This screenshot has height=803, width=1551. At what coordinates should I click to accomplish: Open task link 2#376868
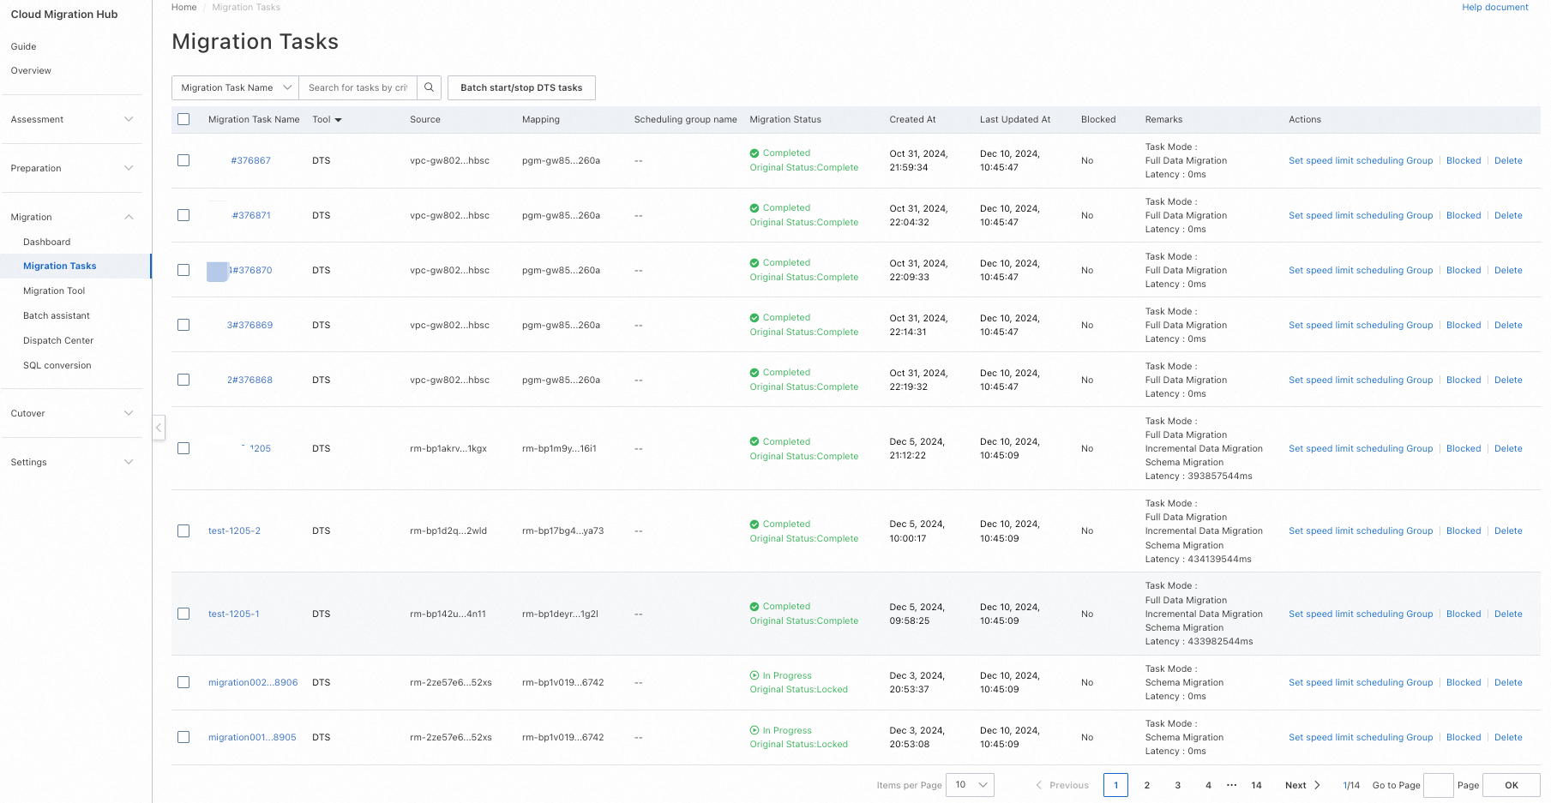click(x=249, y=380)
